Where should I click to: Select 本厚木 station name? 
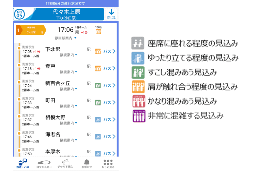(53, 151)
